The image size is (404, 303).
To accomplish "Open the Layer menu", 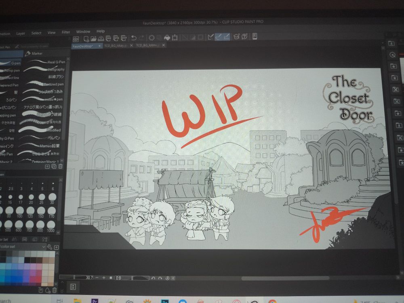I will (21, 34).
